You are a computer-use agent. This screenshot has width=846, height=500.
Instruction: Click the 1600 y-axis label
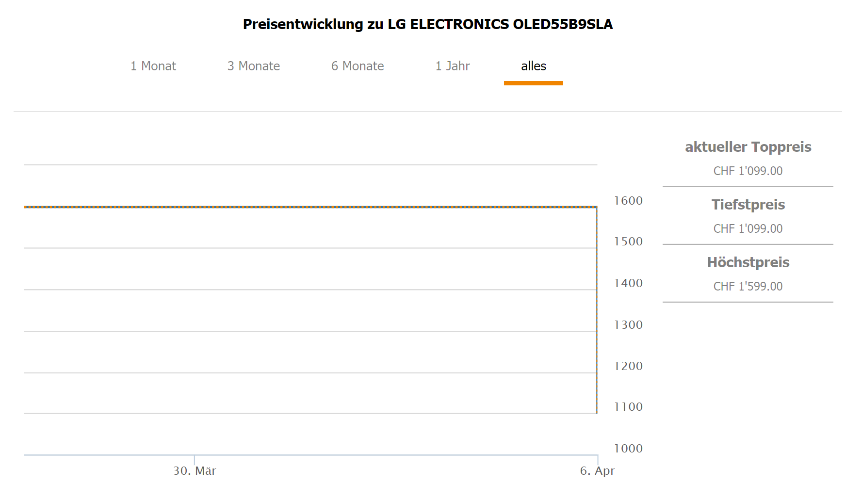coord(628,201)
